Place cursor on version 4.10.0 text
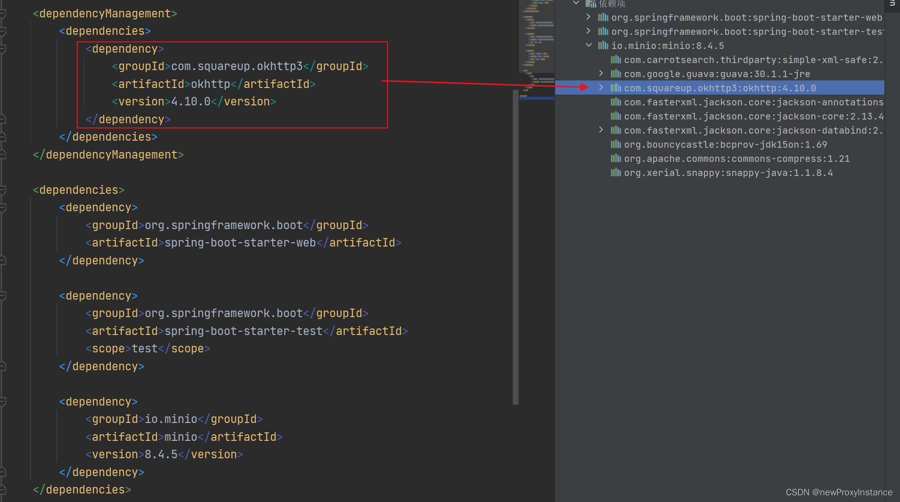 pos(191,102)
